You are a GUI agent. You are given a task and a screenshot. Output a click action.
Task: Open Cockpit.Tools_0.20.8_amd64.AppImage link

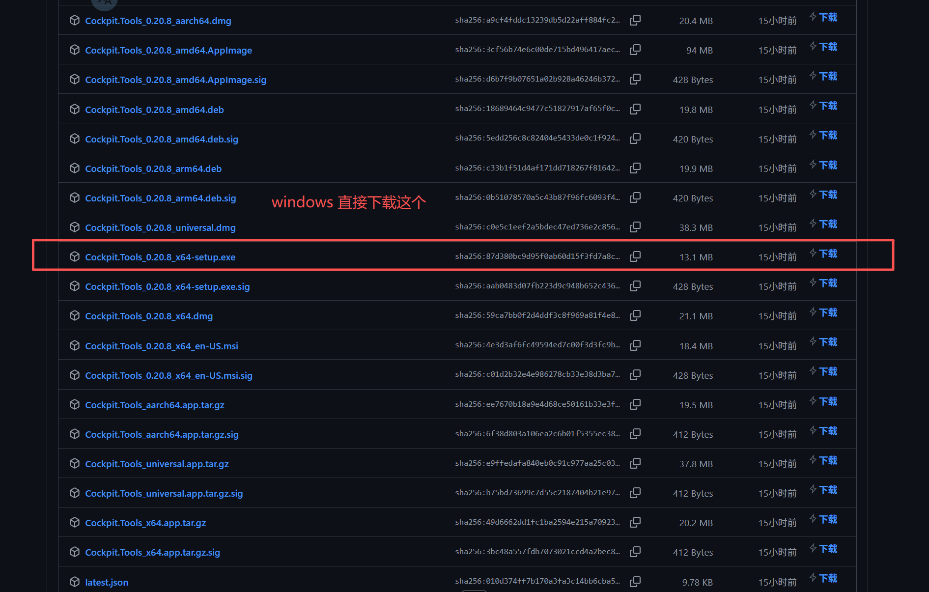[x=169, y=50]
